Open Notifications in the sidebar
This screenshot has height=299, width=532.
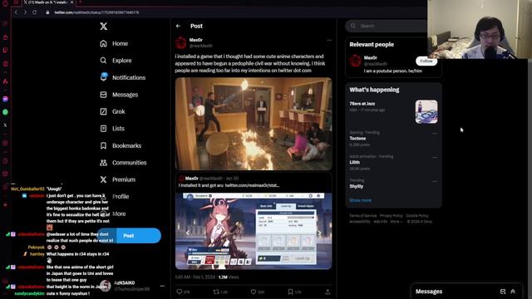coord(122,77)
